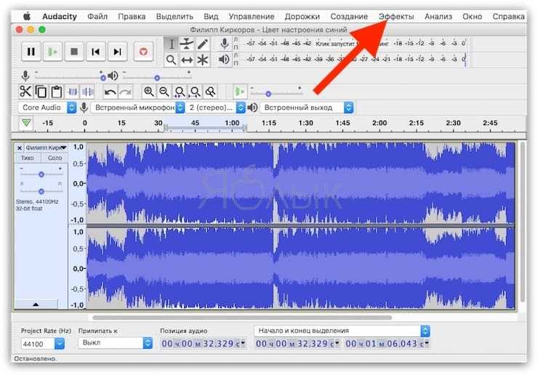Select the Multi-tool asterisk icon

[202, 60]
